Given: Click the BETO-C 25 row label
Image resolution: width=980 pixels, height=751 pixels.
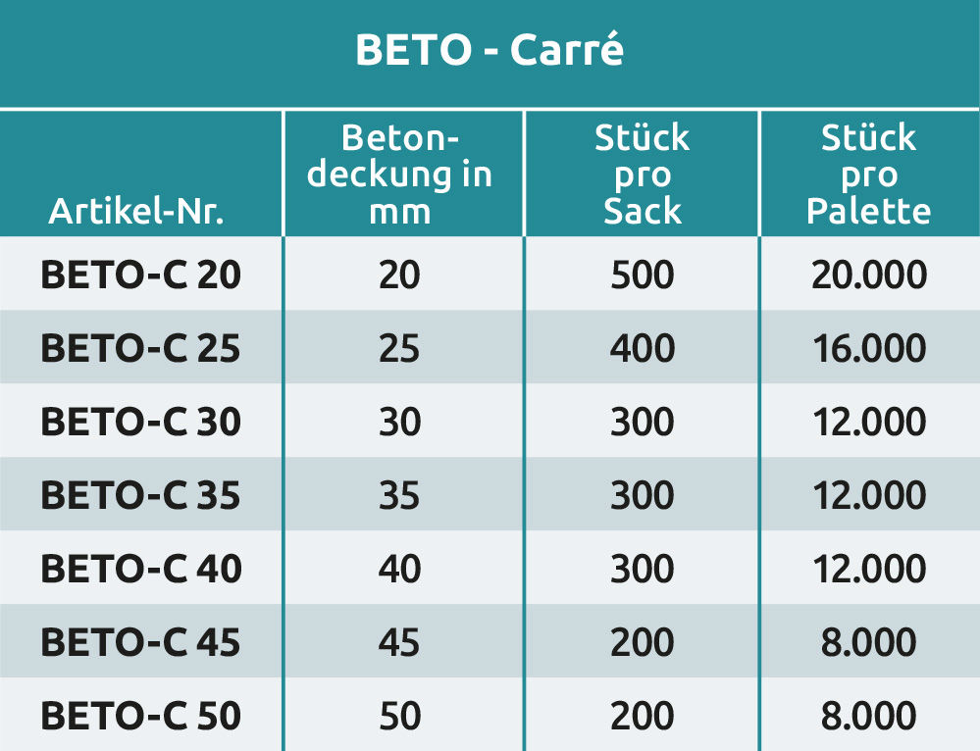Looking at the screenshot, I should [140, 348].
